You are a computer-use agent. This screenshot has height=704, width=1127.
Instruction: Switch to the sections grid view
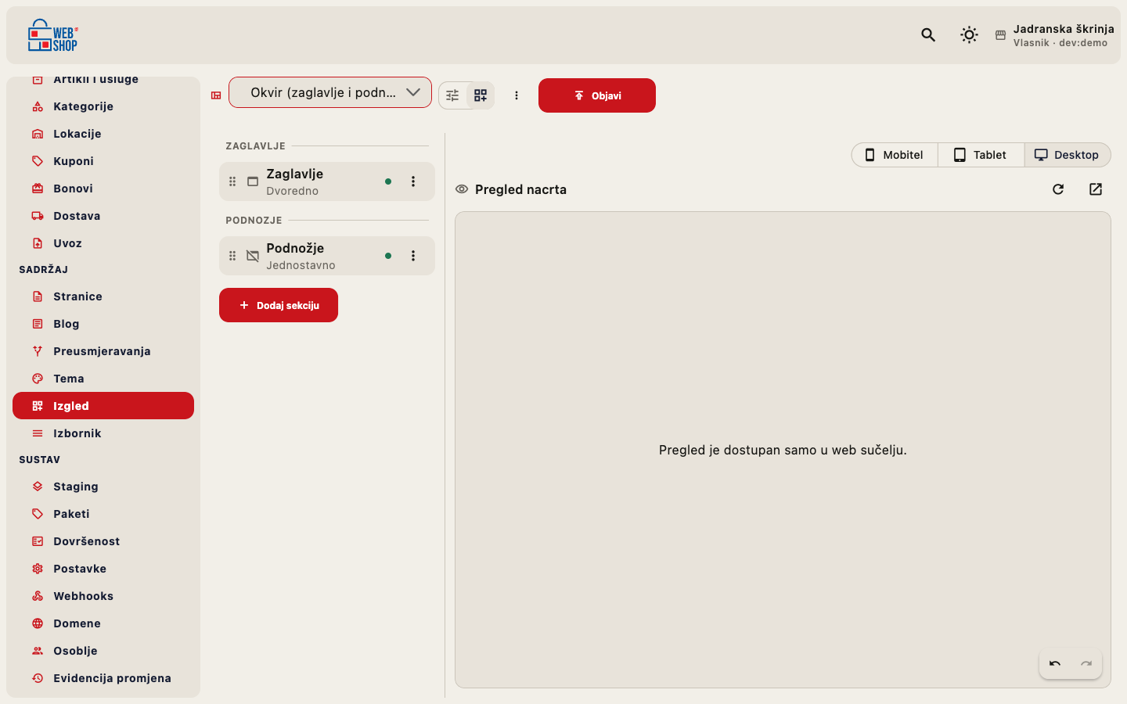tap(481, 95)
